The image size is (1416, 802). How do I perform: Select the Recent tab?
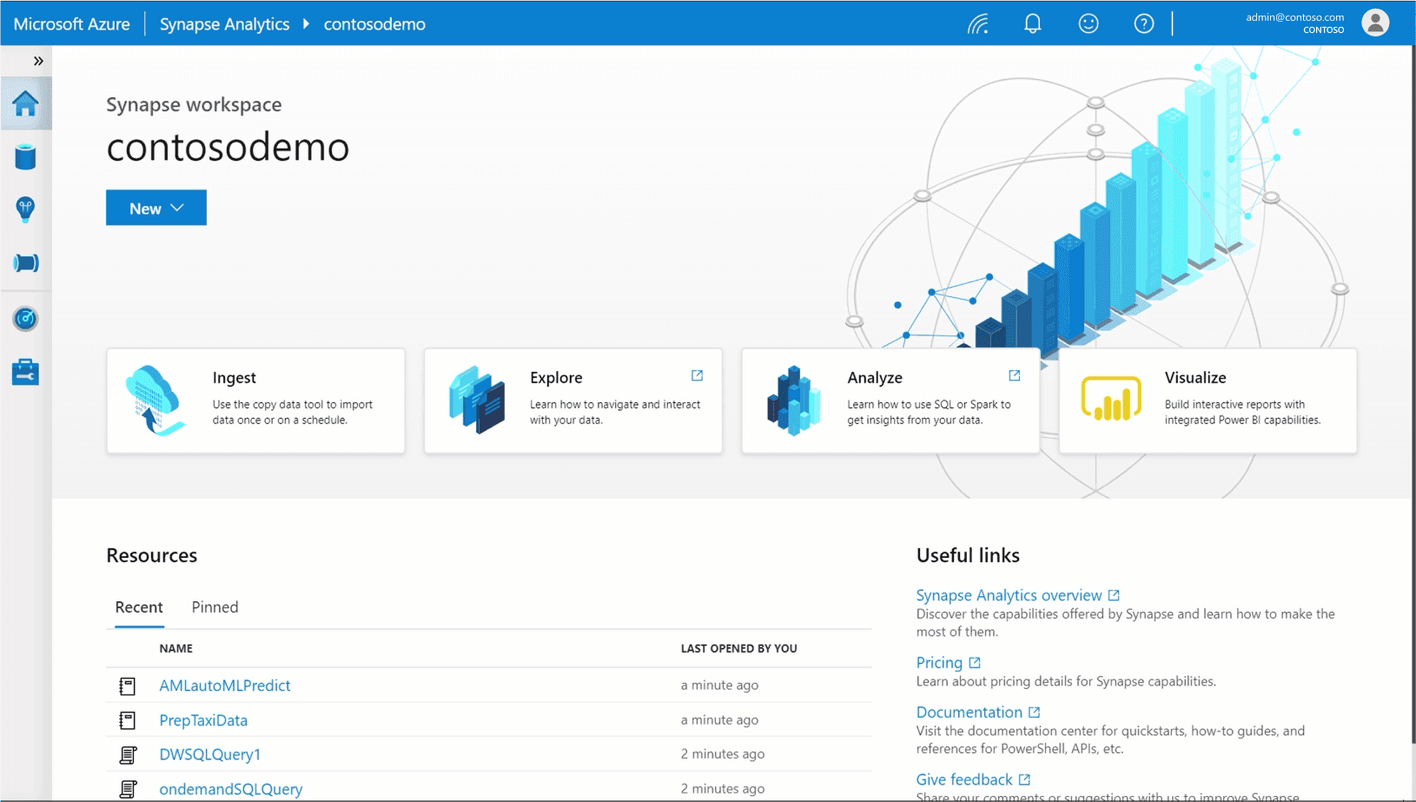click(x=138, y=606)
